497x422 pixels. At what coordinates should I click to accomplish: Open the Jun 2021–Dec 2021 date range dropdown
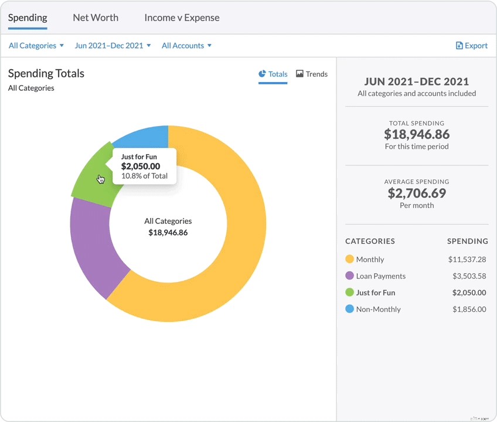pyautogui.click(x=113, y=45)
